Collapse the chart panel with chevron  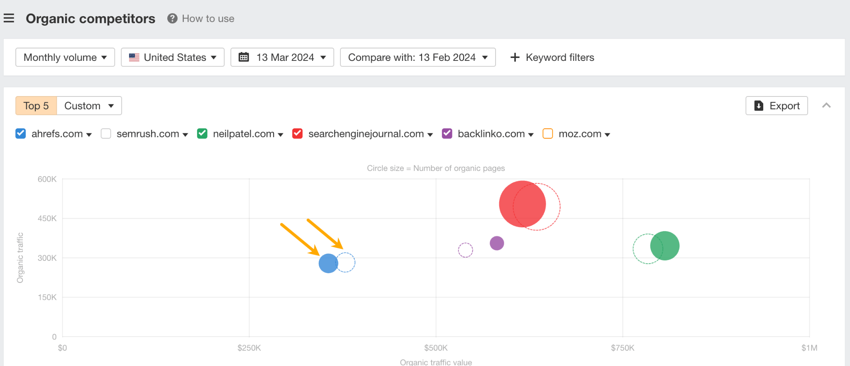click(x=826, y=105)
